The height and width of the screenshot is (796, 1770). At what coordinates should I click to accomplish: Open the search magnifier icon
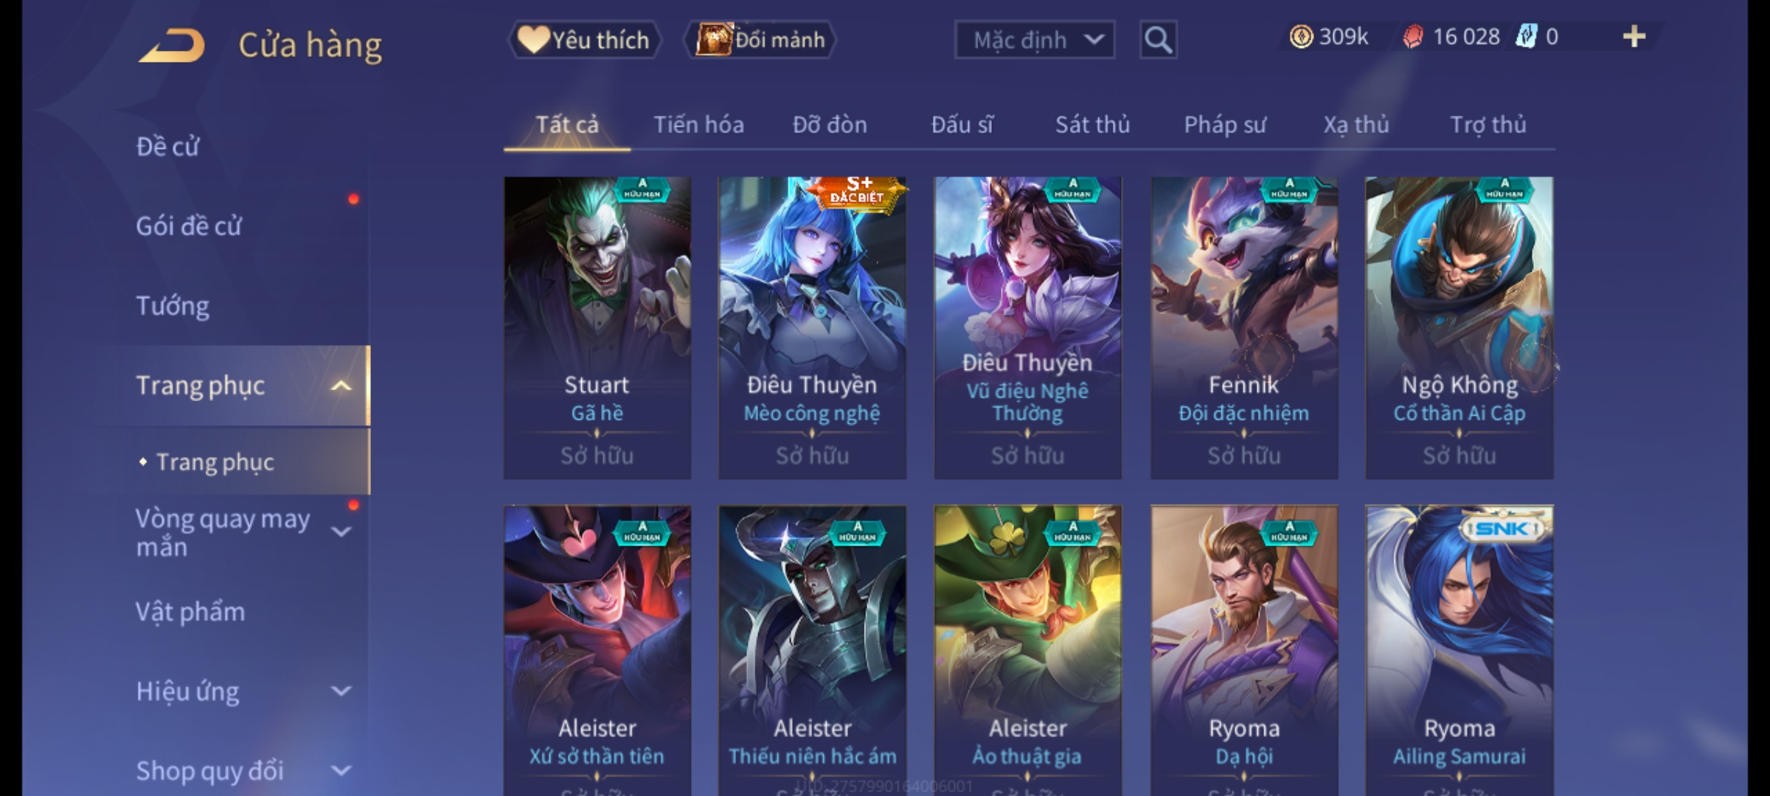[1158, 40]
